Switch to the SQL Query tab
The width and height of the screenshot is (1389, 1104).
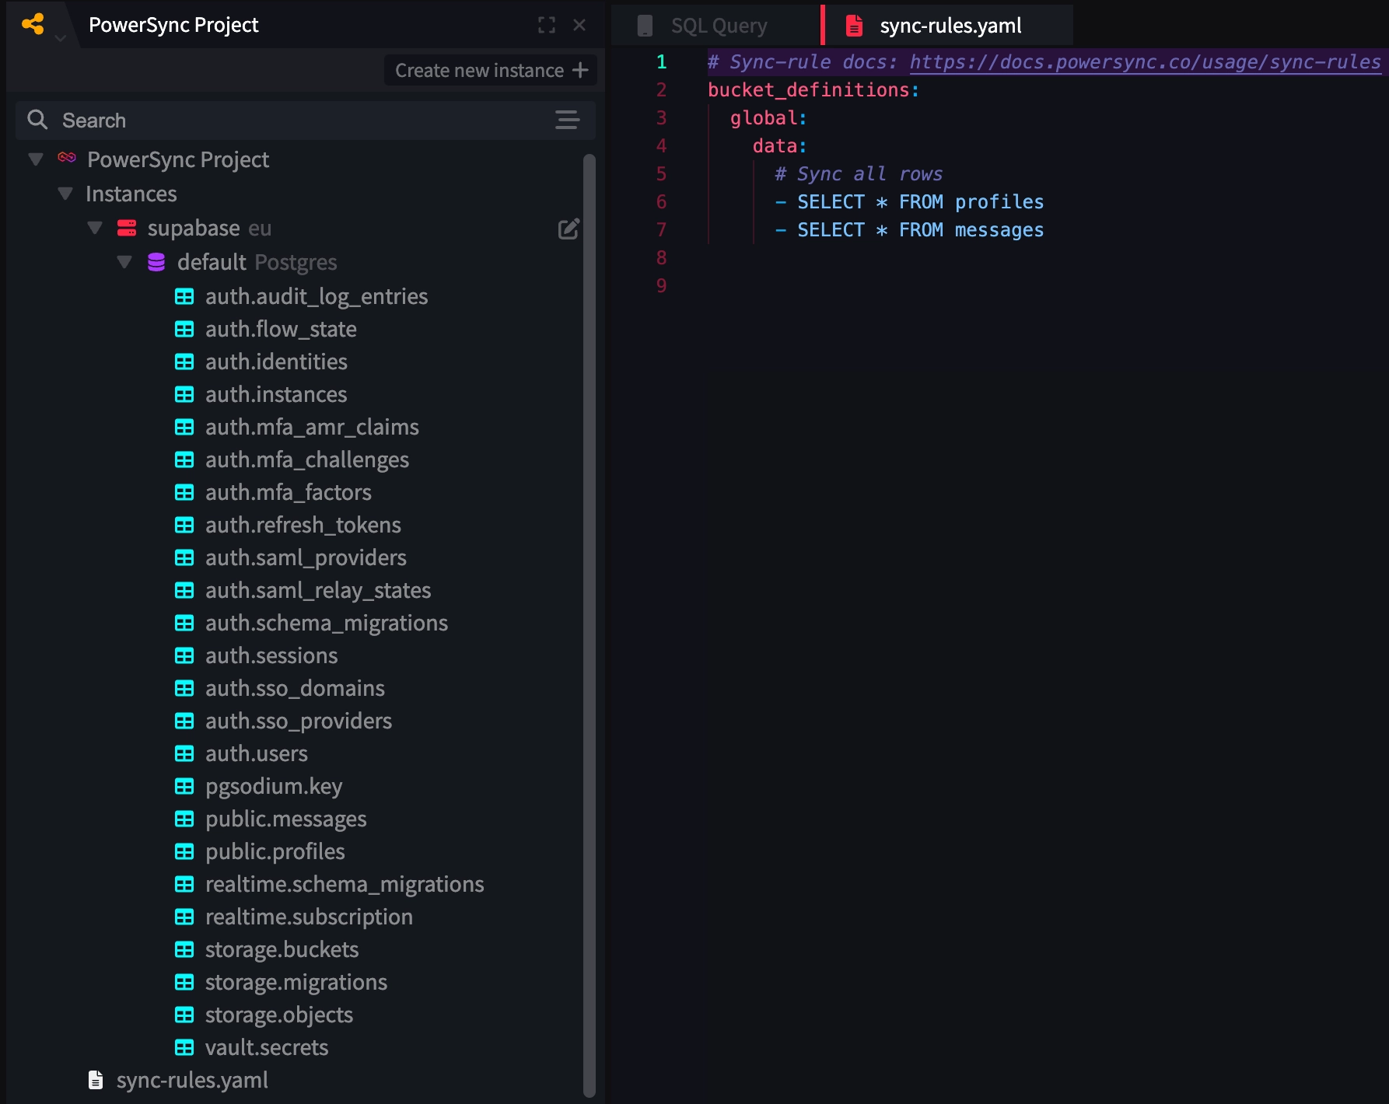tap(715, 26)
